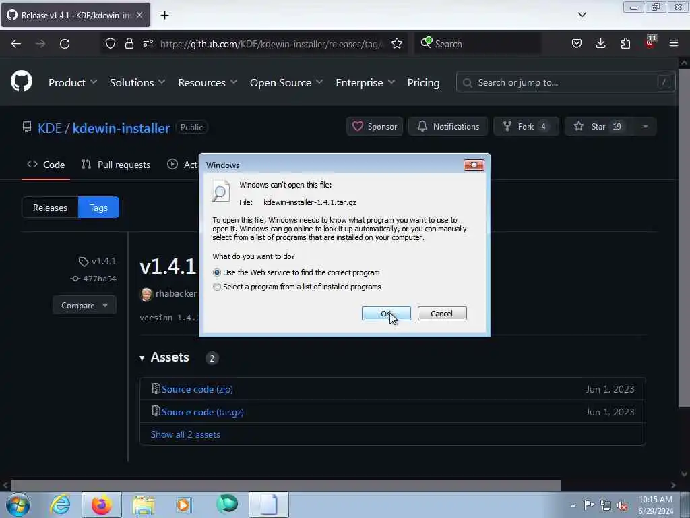
Task: Close the Windows dialog with red X
Action: (474, 165)
